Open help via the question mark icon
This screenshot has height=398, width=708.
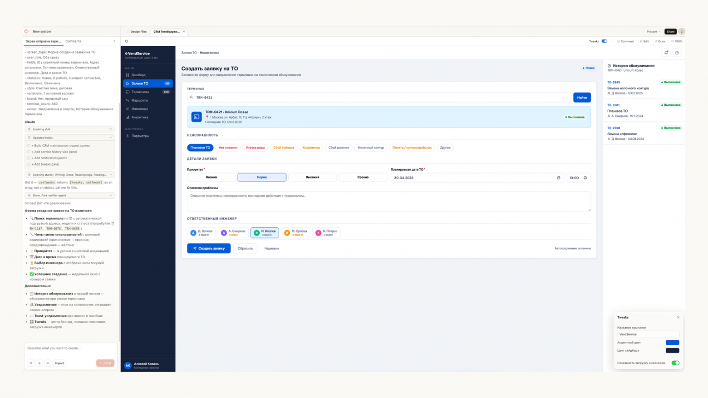coord(677,53)
